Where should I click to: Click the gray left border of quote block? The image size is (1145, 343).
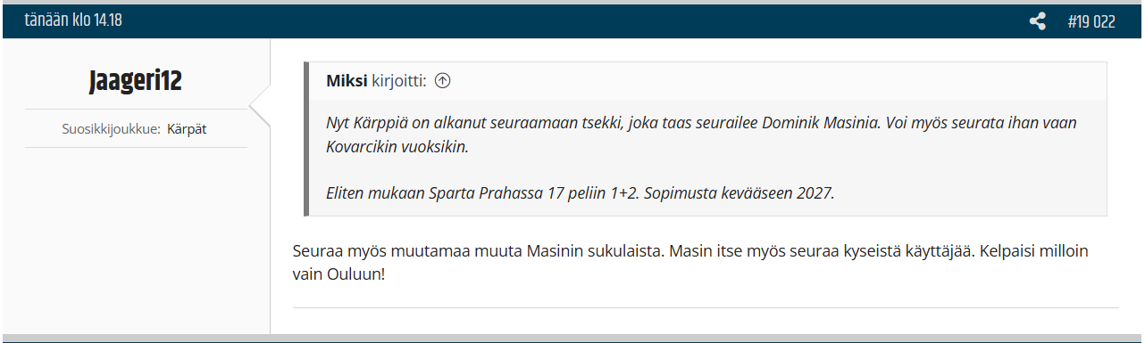pyautogui.click(x=306, y=139)
